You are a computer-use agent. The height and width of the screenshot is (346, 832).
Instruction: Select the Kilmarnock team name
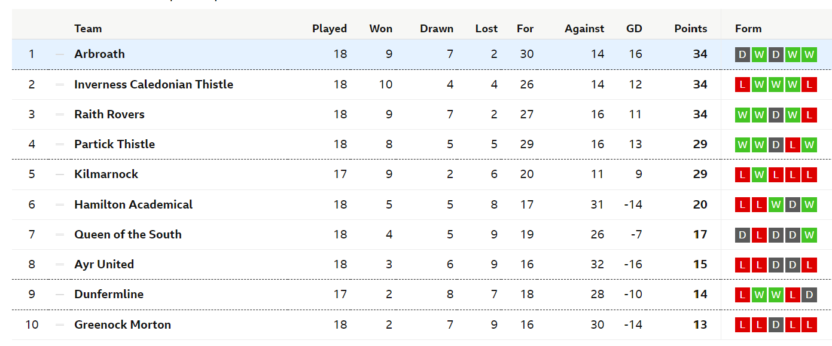point(106,174)
